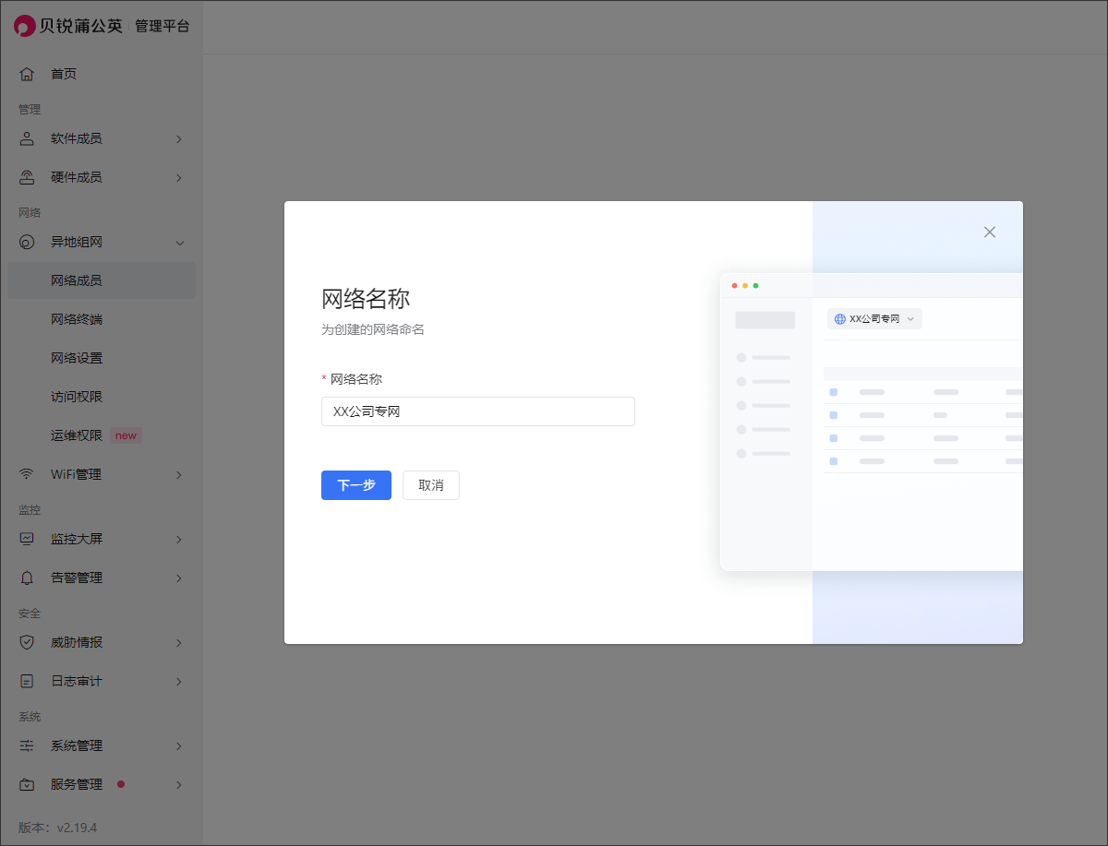The image size is (1108, 846).
Task: Go to 运维权限 menu entry
Action: tap(77, 435)
